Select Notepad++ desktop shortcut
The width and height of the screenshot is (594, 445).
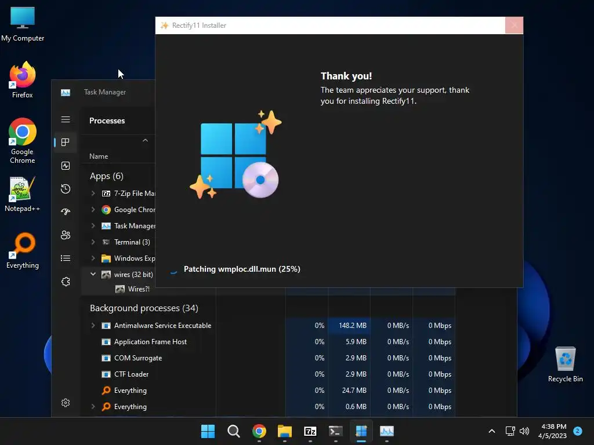[x=23, y=195]
